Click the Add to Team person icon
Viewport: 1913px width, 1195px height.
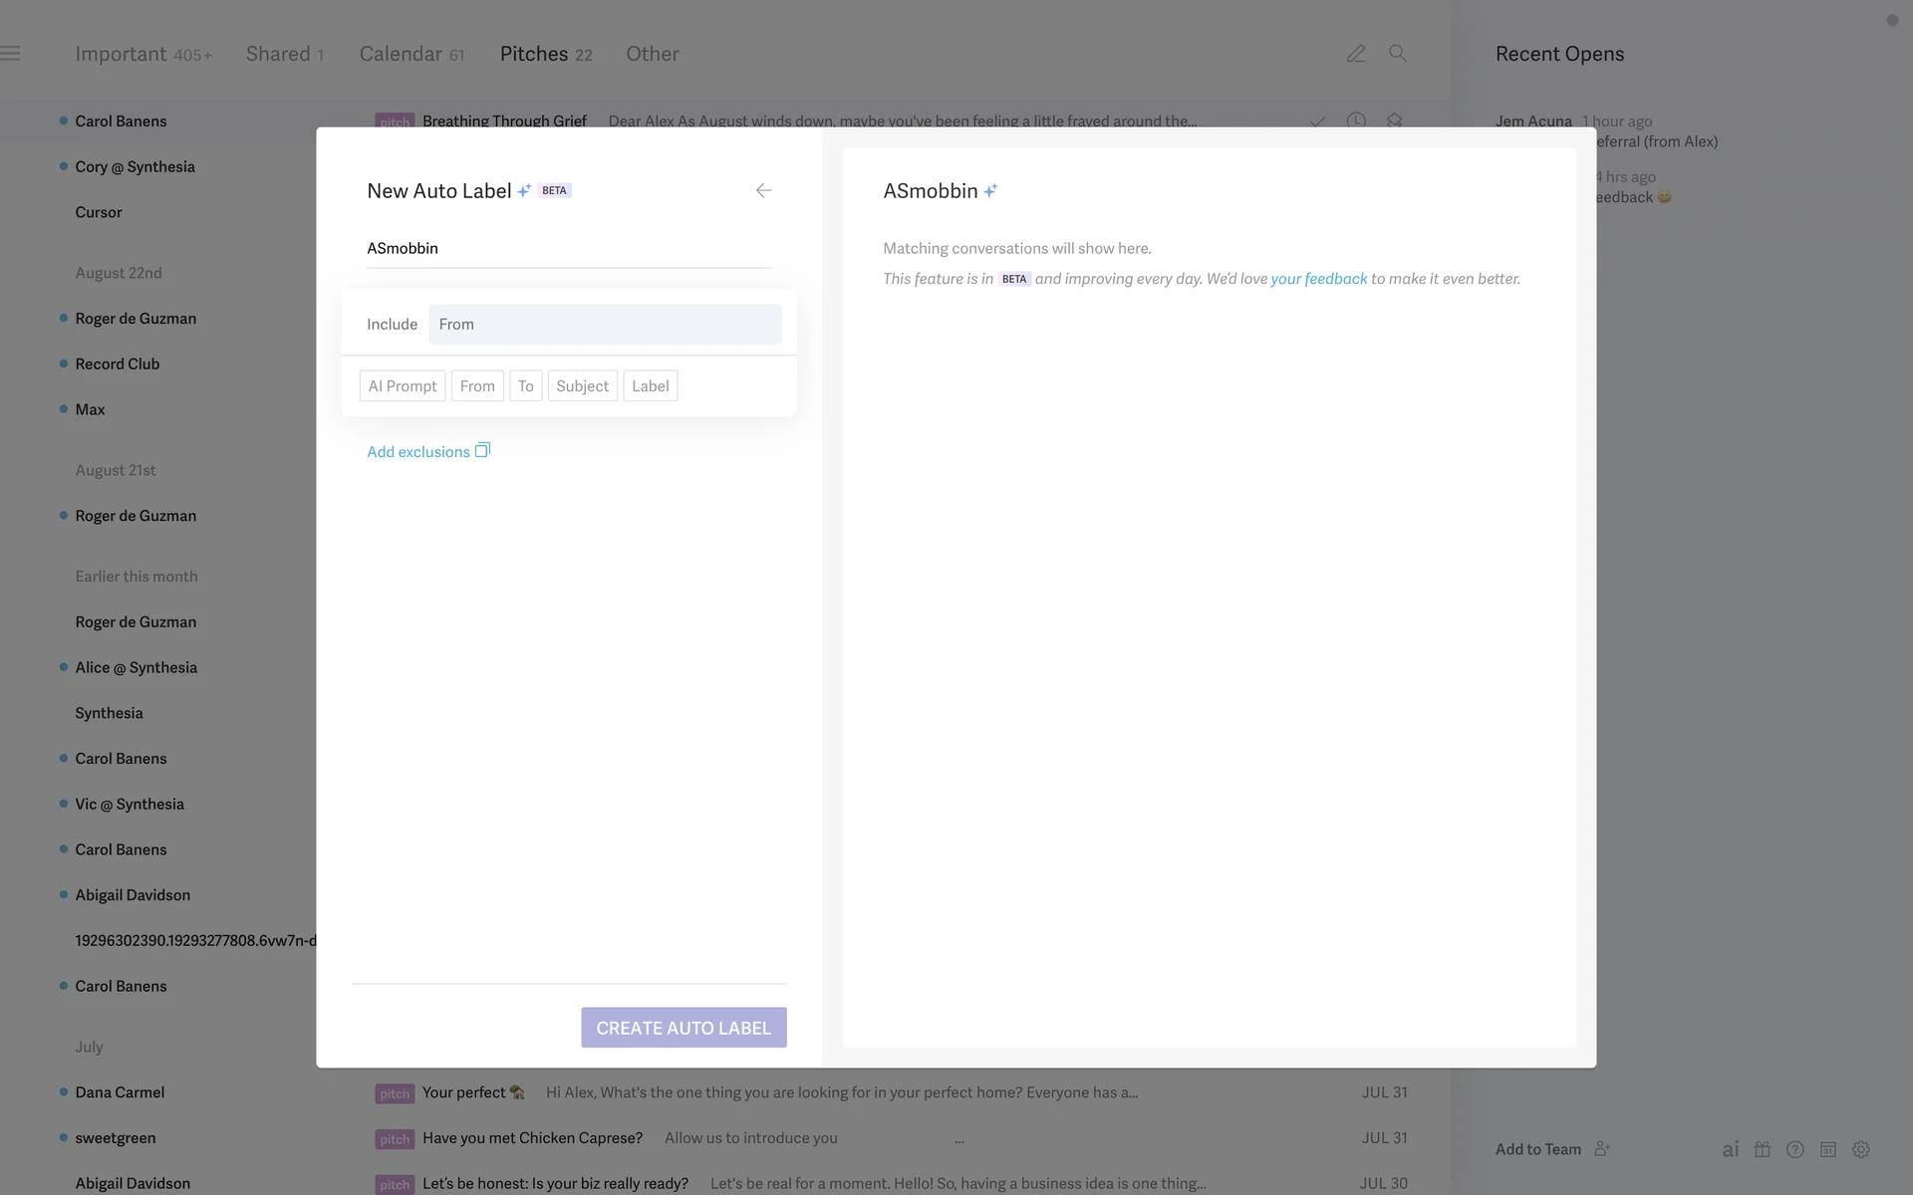pyautogui.click(x=1602, y=1149)
